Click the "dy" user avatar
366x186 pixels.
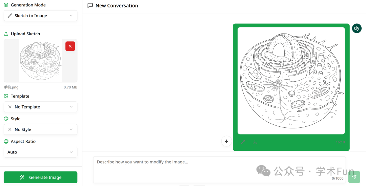[x=357, y=28]
